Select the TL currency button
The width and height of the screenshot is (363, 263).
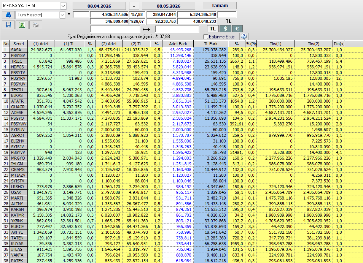213,29
